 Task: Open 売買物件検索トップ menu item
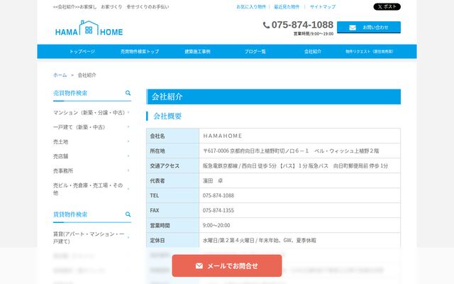tap(140, 52)
